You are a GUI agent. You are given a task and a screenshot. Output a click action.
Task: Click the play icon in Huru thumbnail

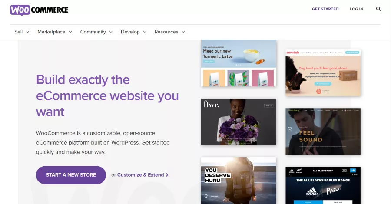206,196
